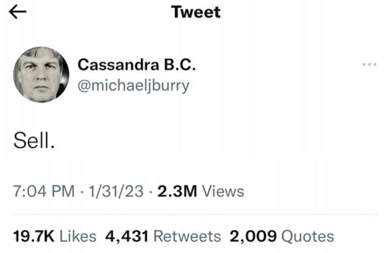
Task: Click the 19.7K like count number
Action: pos(34,236)
